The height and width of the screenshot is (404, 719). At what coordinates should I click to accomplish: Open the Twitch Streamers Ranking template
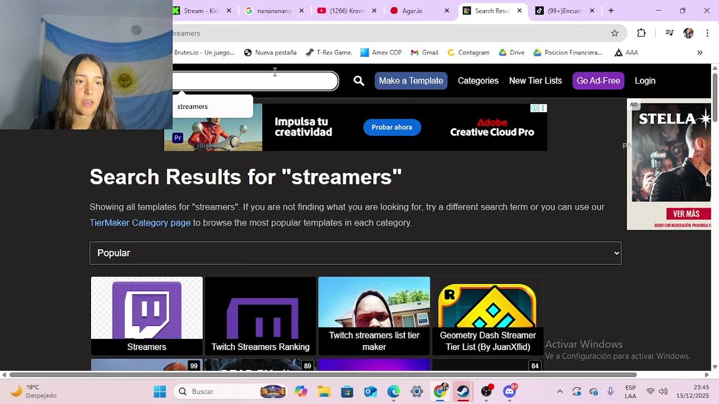click(x=261, y=316)
